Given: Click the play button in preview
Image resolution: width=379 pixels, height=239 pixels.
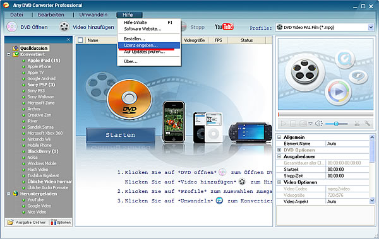Looking at the screenshot, I should point(283,124).
